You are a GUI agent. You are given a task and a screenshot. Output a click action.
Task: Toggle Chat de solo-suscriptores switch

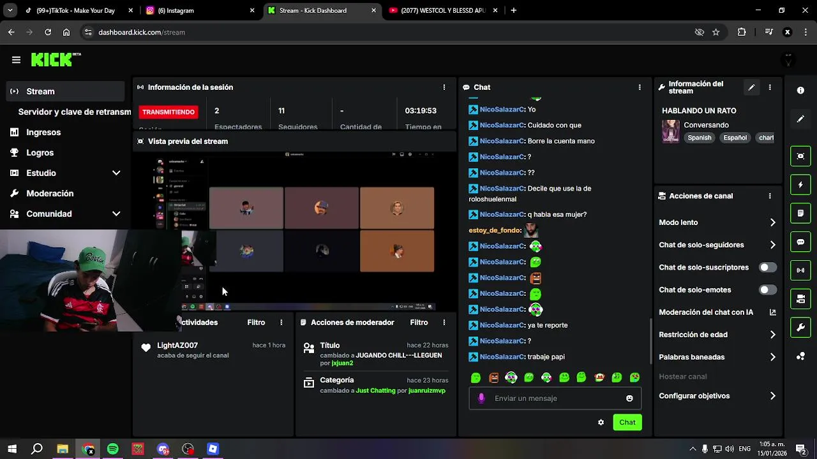(767, 268)
